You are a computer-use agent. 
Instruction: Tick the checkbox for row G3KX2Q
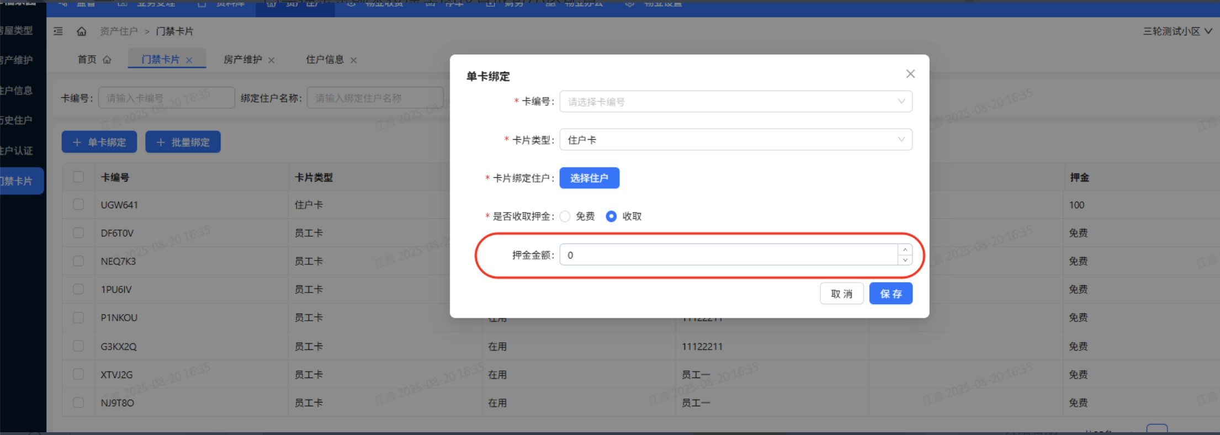click(x=78, y=346)
